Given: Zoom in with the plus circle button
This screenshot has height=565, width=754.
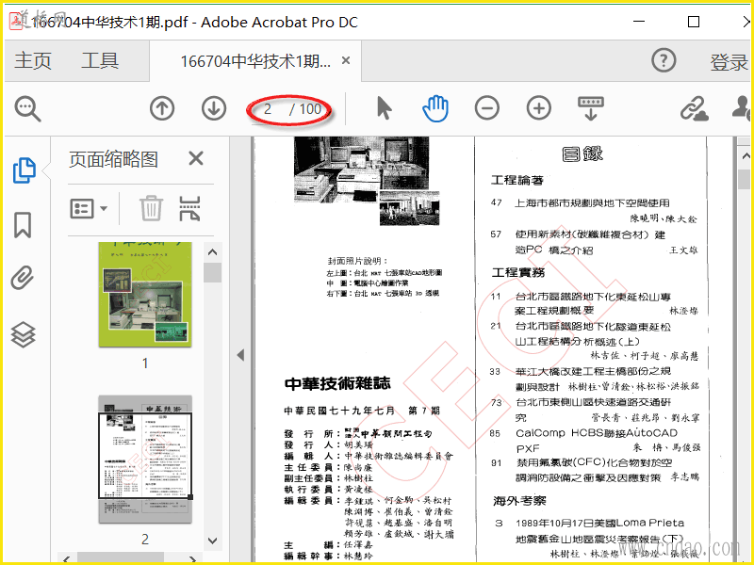Looking at the screenshot, I should [x=539, y=108].
